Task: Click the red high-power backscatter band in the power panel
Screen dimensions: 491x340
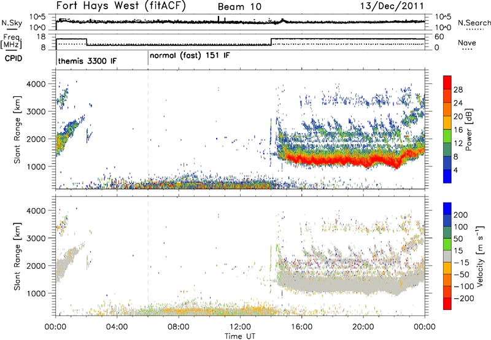Action: click(344, 160)
